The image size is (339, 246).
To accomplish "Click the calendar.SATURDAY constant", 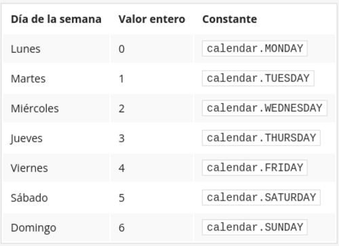I will click(261, 198).
